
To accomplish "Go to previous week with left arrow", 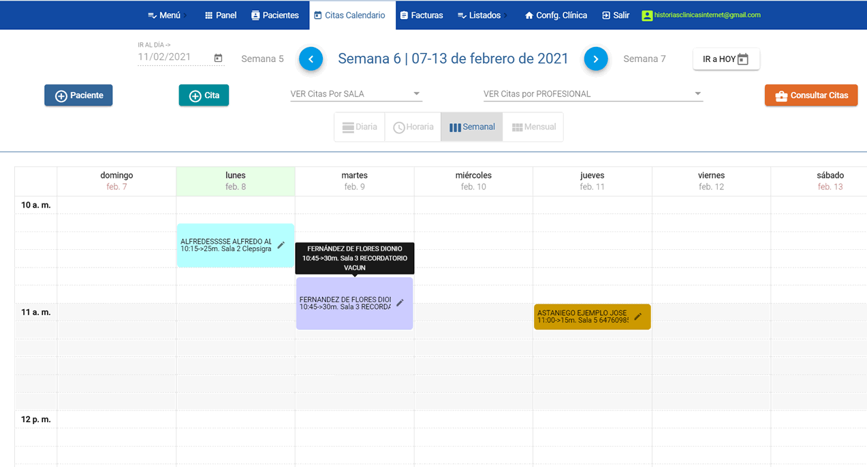I will 311,59.
